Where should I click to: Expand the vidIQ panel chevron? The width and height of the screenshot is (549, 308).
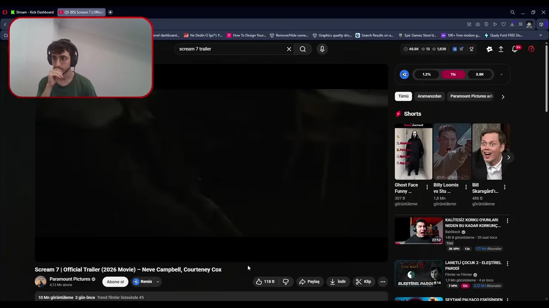(501, 74)
